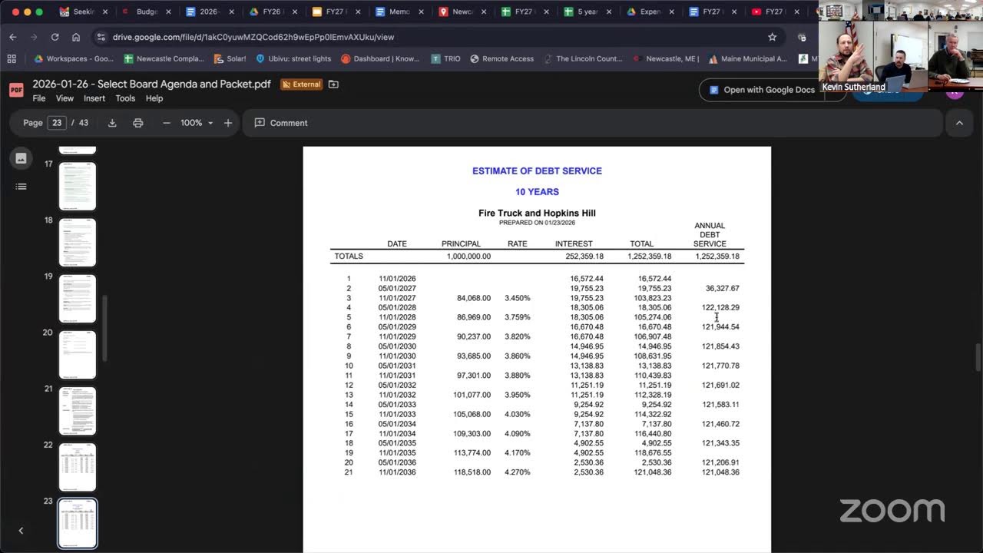
Task: Reload the page with the refresh icon
Action: (55, 37)
